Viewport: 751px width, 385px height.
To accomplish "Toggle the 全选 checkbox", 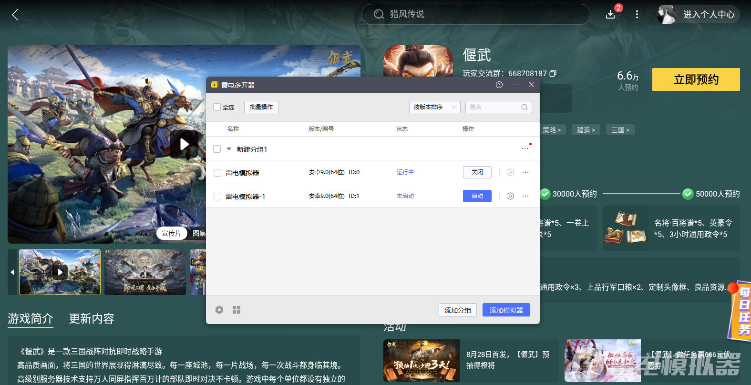I will (x=217, y=107).
